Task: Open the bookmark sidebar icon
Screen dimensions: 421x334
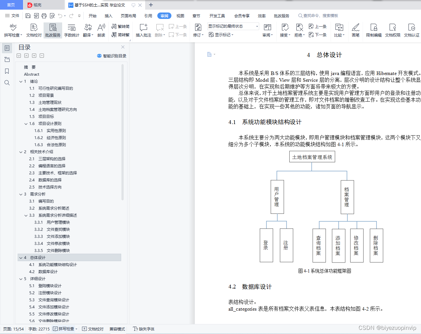Action: (x=7, y=71)
